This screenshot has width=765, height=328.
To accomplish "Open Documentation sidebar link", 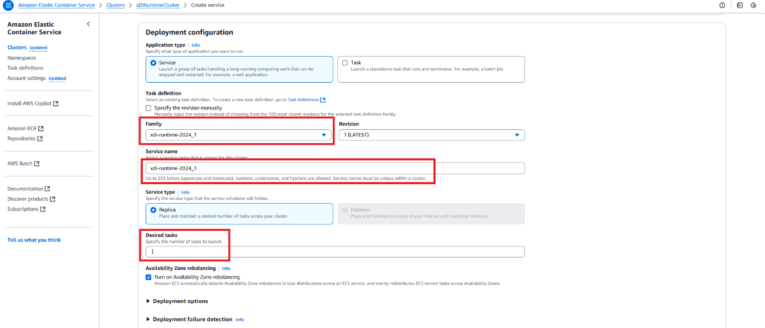I will coord(25,189).
